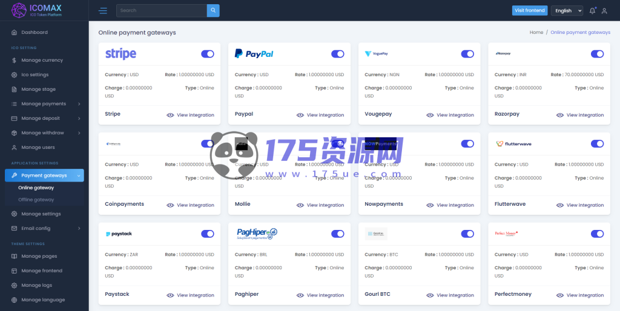Viewport: 620px width, 311px height.
Task: Click the Manage language globe icon
Action: click(15, 300)
